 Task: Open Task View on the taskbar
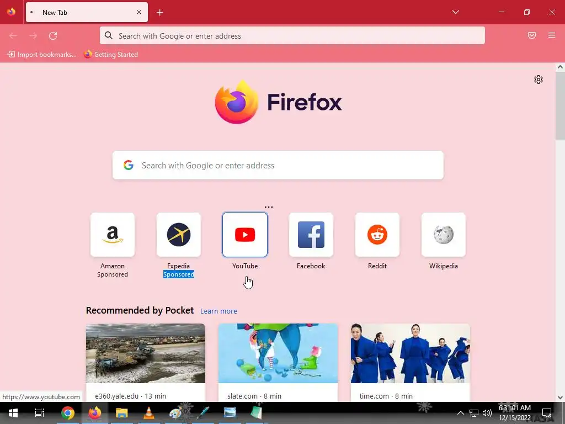click(40, 413)
